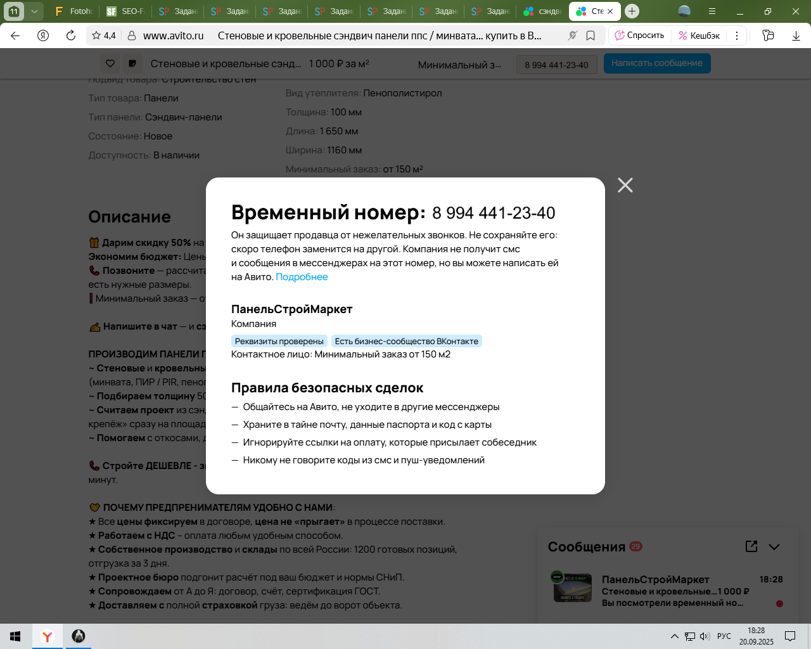Open browser downloads icon
The width and height of the screenshot is (811, 649).
click(x=796, y=35)
